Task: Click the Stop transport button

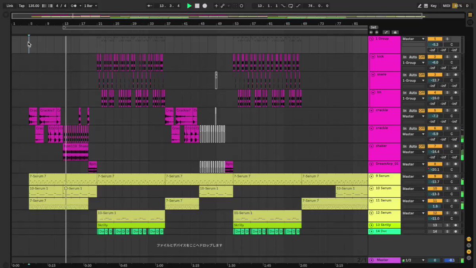Action: pos(197,6)
